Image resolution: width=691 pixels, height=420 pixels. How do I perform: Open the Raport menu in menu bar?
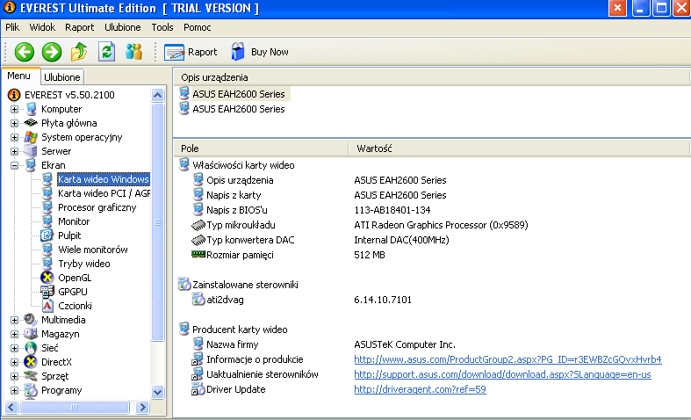tap(79, 27)
